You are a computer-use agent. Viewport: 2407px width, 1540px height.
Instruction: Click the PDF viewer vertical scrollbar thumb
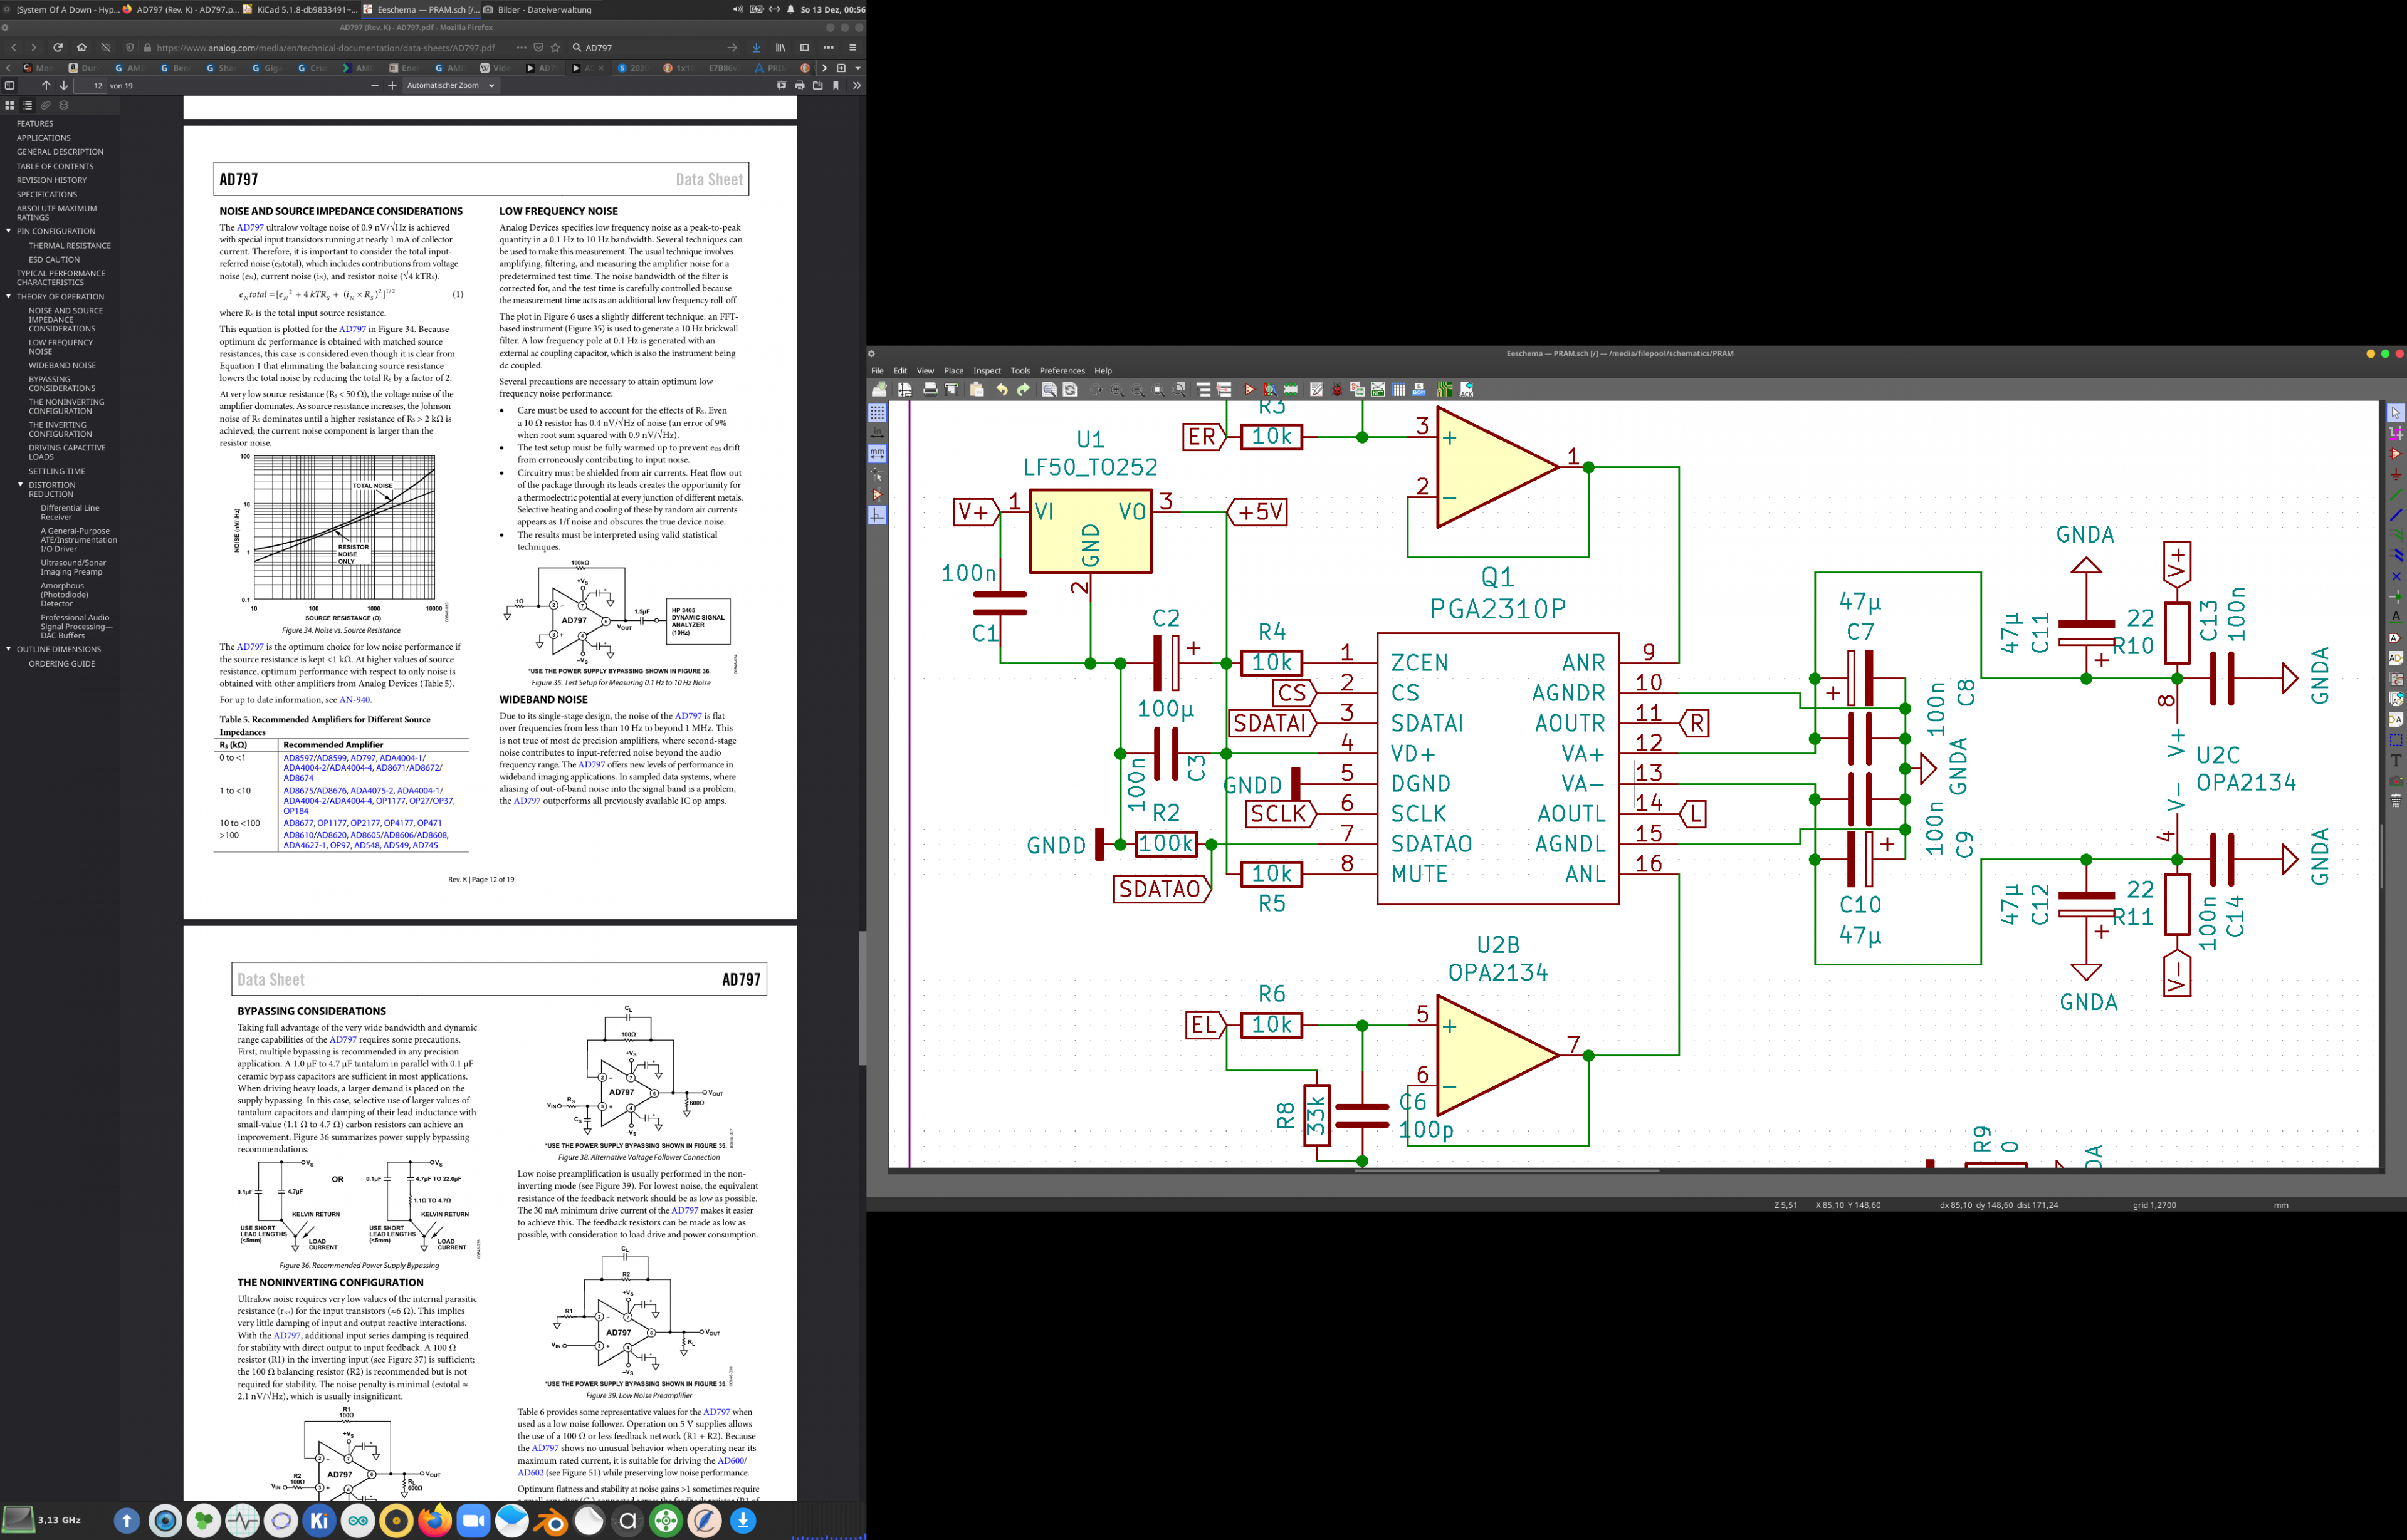click(x=863, y=998)
